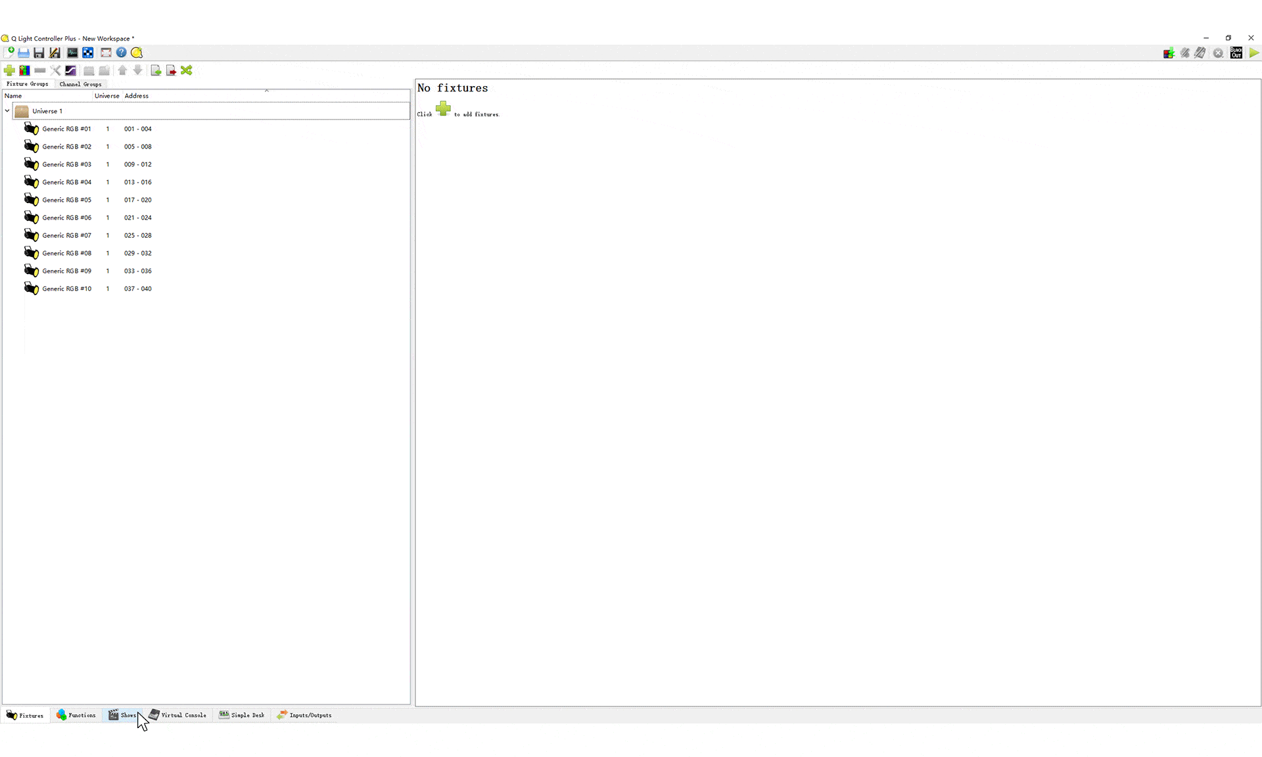Click the Add RGB panel icon
This screenshot has width=1262, height=757.
pyautogui.click(x=24, y=70)
